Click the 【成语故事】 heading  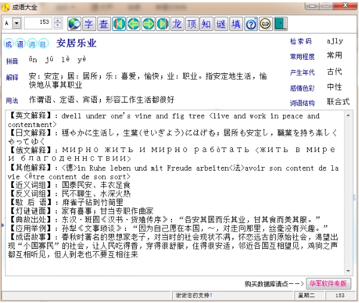31,237
